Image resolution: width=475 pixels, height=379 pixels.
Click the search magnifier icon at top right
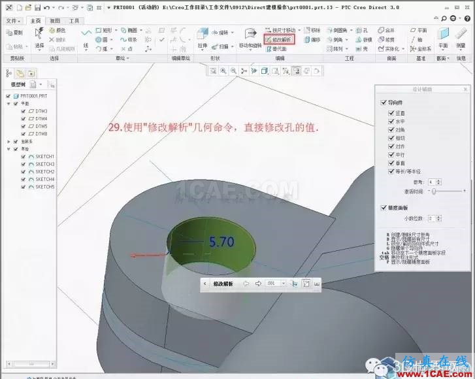[x=444, y=19]
